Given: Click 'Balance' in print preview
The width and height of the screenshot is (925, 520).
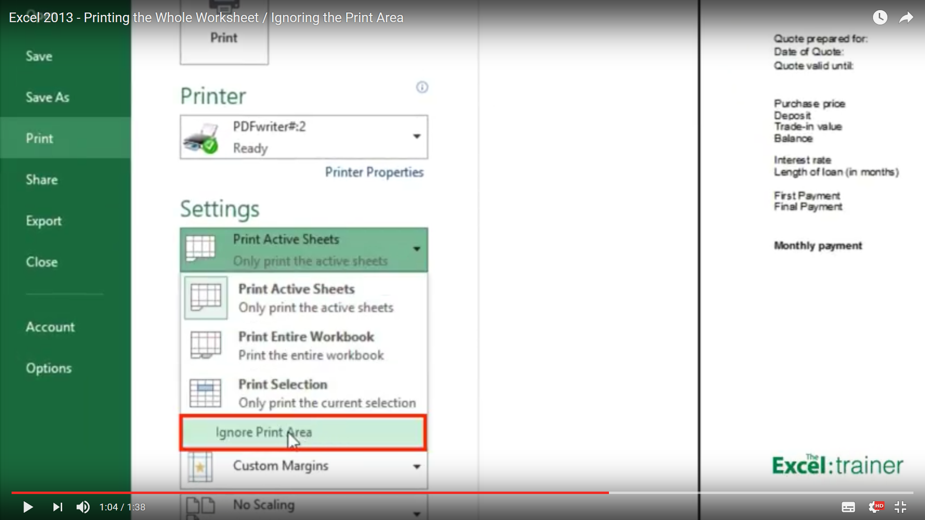Looking at the screenshot, I should tap(793, 138).
